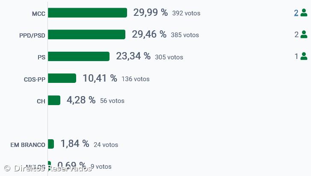
Task: Select the MCC party label
Action: pyautogui.click(x=39, y=14)
